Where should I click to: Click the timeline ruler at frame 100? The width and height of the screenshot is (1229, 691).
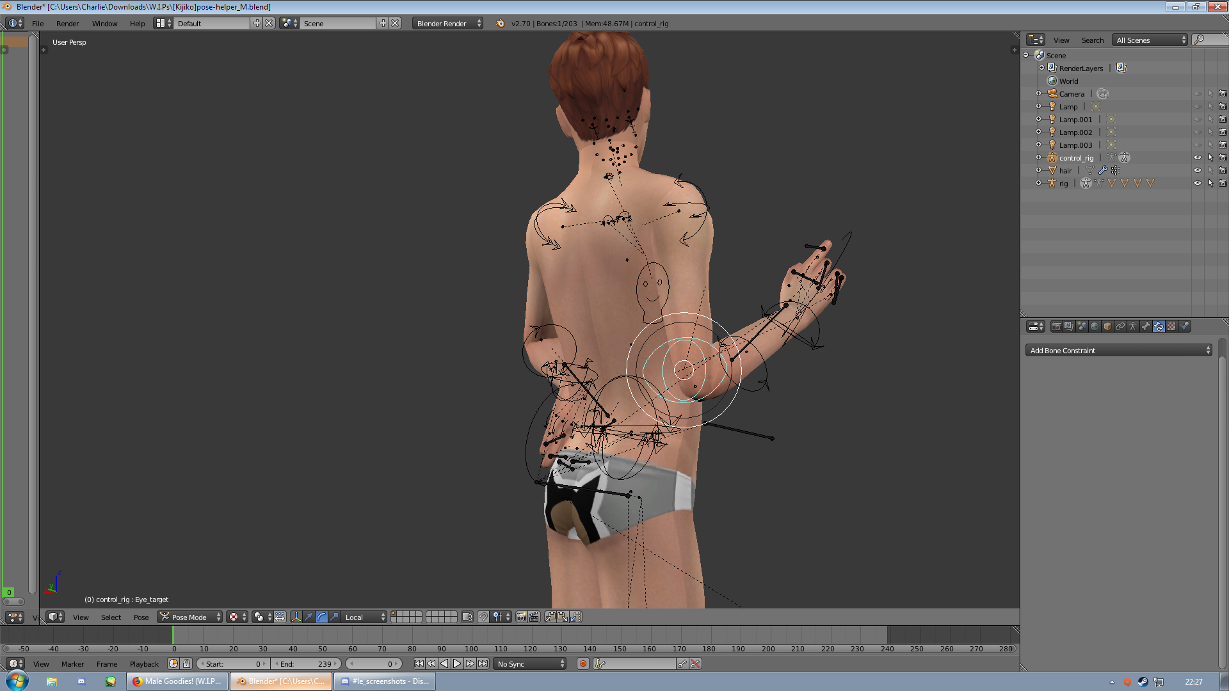click(471, 649)
